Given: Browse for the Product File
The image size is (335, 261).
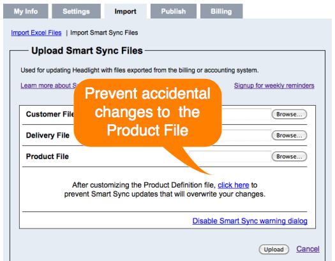Looking at the screenshot, I should click(289, 157).
